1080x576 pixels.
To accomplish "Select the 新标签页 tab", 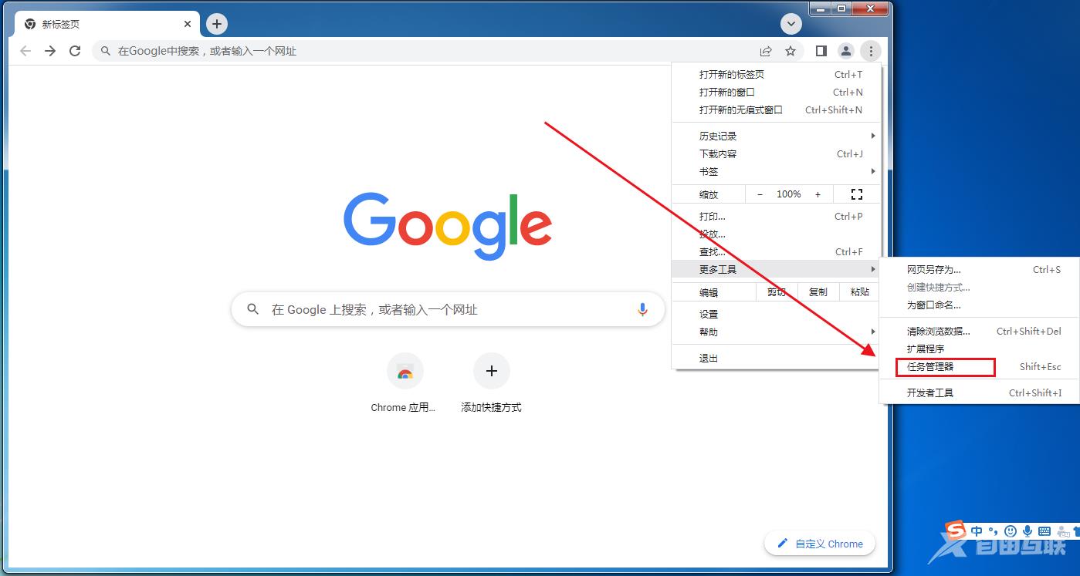I will coord(108,24).
